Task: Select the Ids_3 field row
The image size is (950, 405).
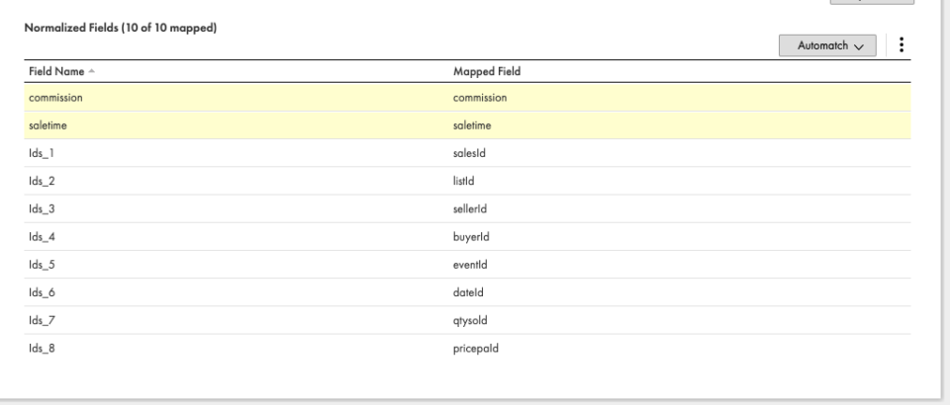Action: coord(467,208)
